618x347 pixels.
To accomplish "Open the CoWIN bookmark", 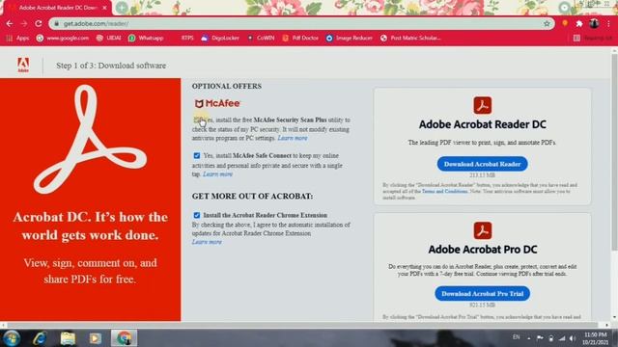I will coord(261,39).
